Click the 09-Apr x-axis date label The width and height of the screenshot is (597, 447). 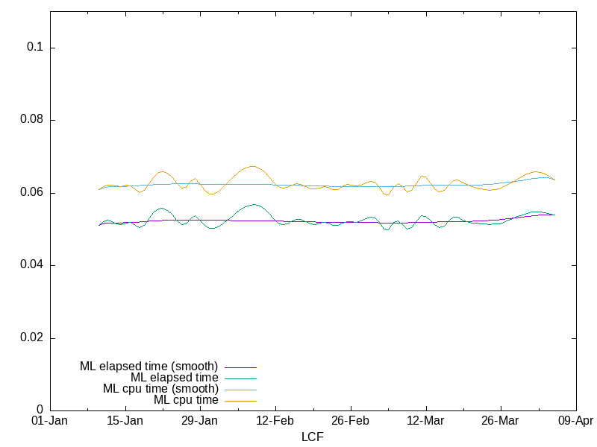575,421
